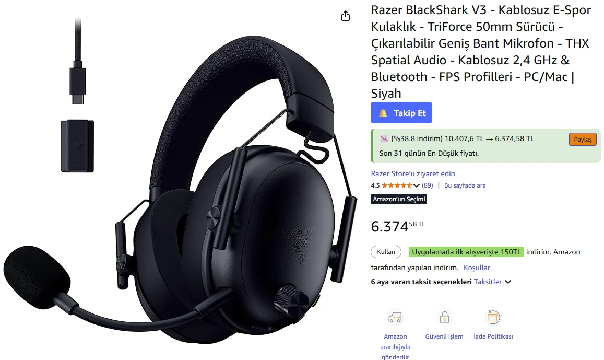Click the Taksitler chevron arrow

508,282
